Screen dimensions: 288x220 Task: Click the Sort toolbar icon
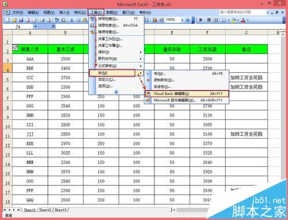(x=147, y=20)
